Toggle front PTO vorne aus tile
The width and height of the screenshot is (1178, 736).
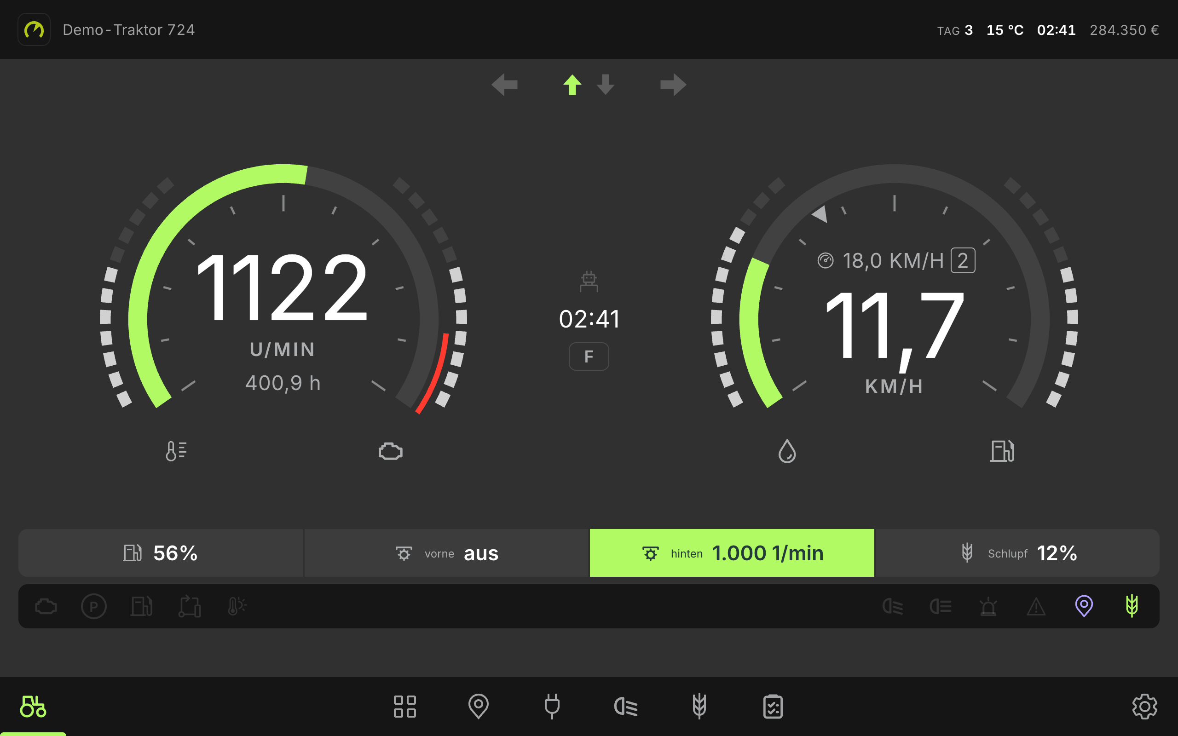point(447,553)
